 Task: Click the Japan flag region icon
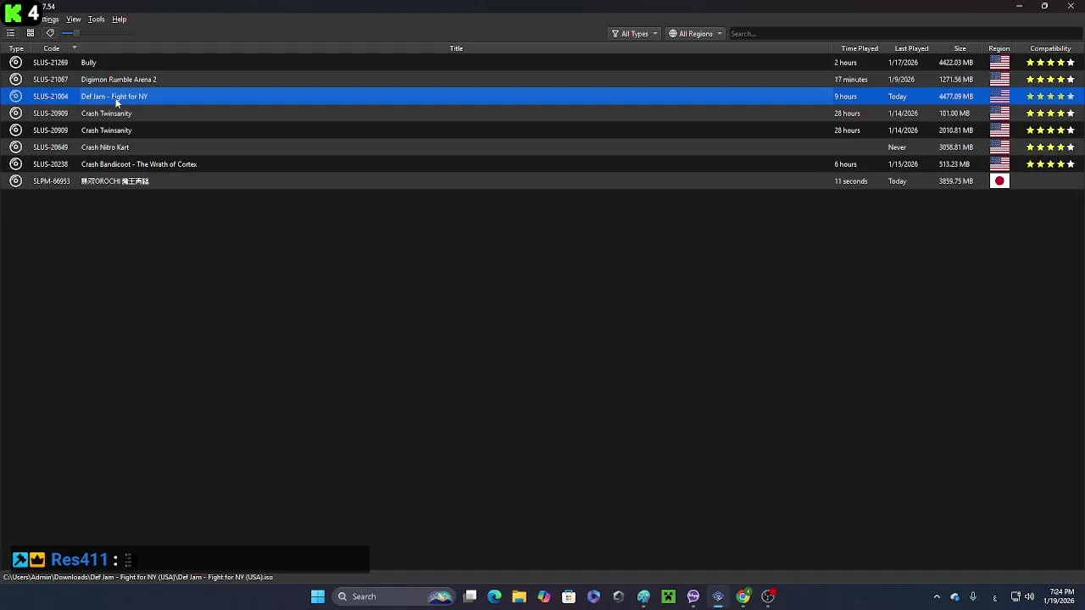999,181
